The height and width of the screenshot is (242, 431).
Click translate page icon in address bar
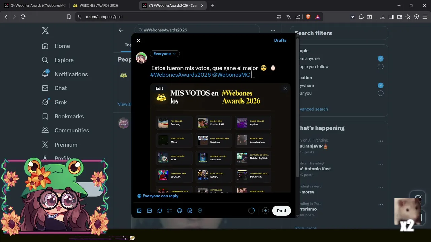point(288,17)
